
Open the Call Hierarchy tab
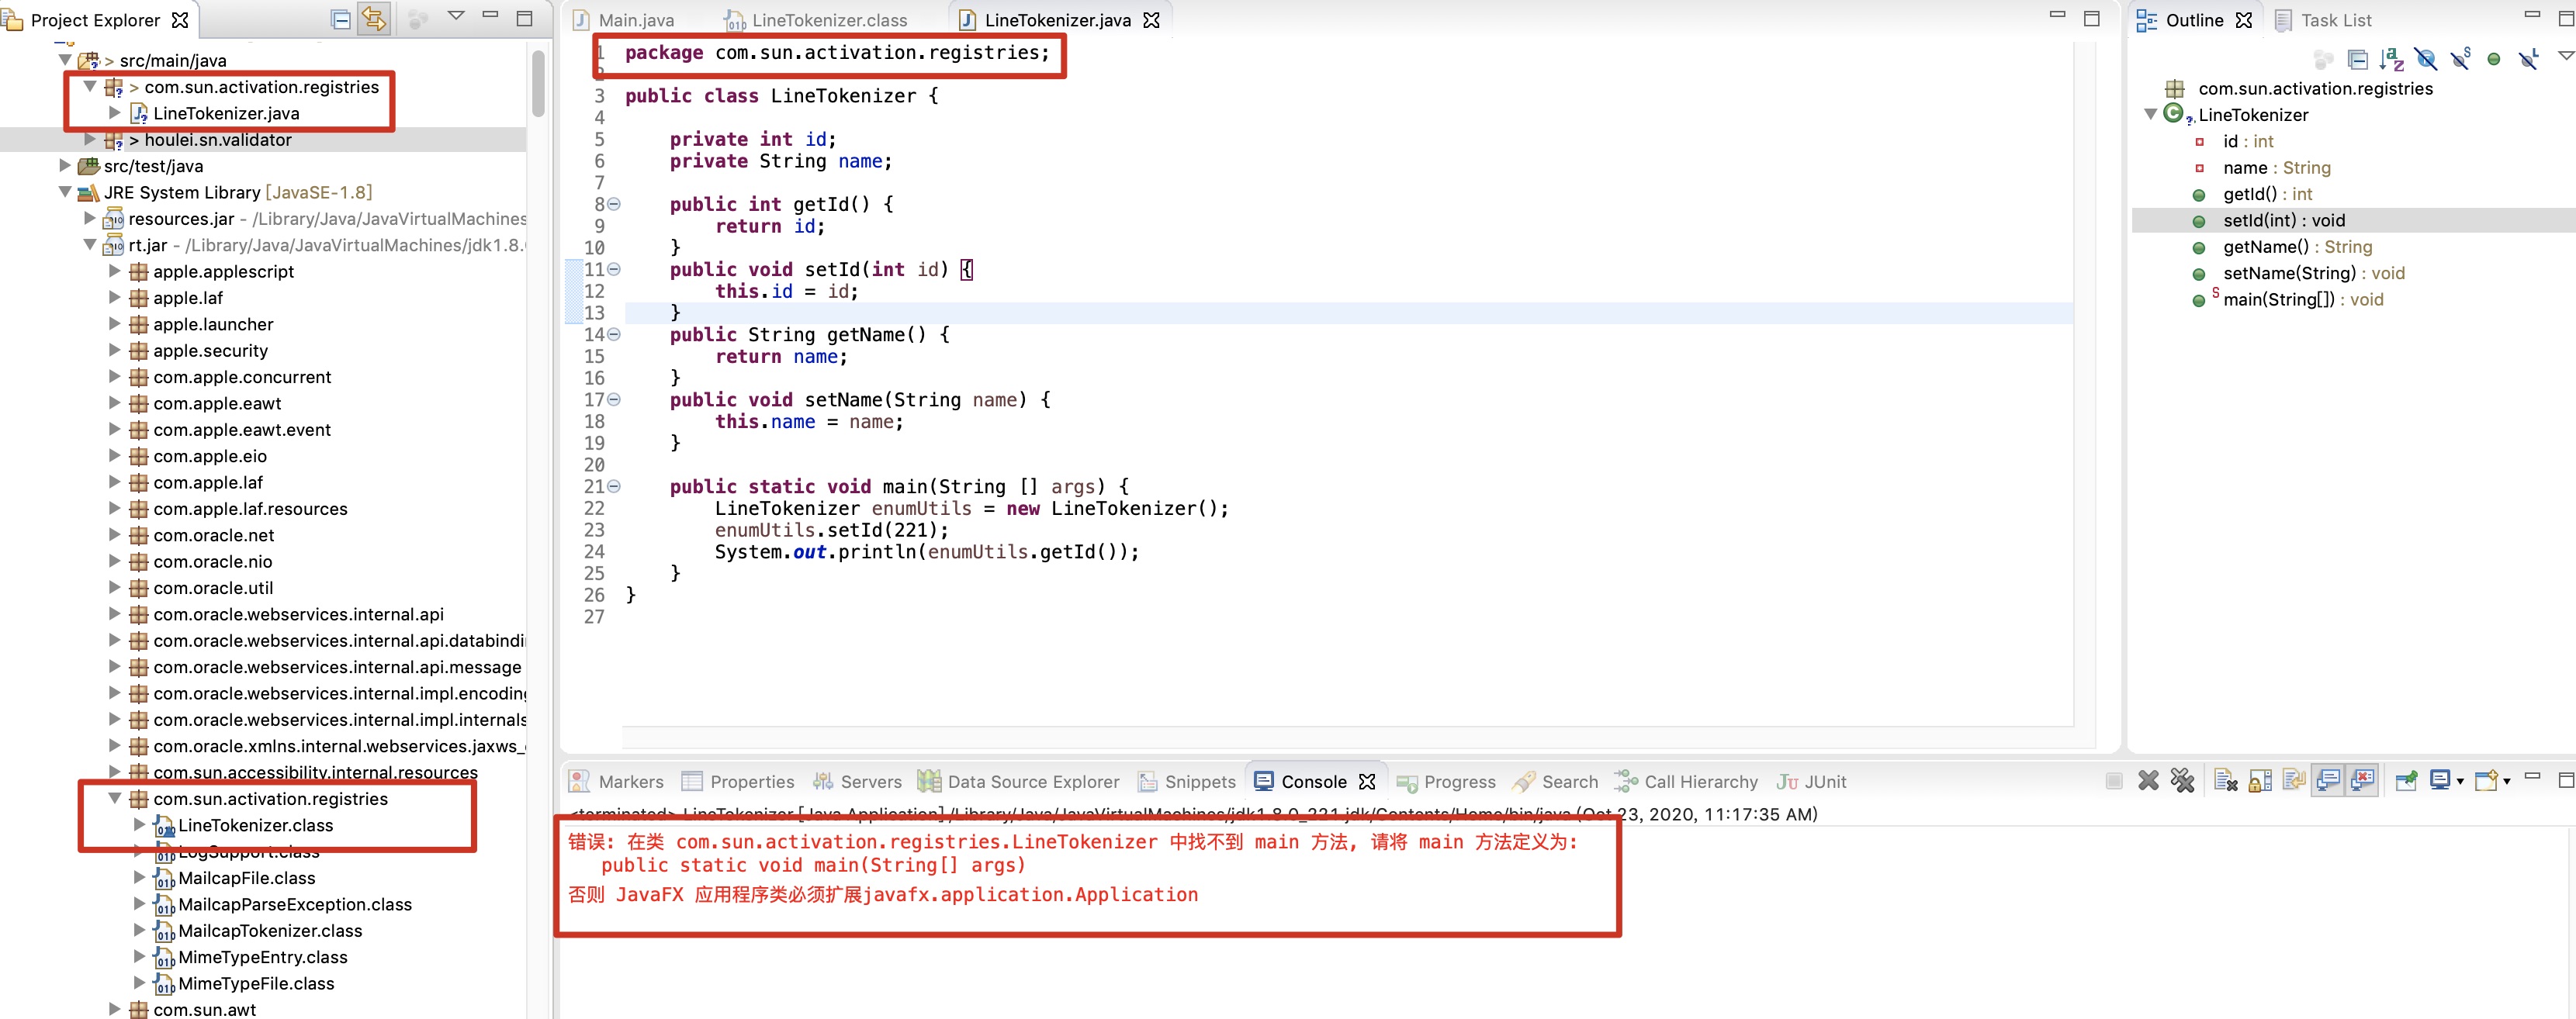pos(1686,781)
